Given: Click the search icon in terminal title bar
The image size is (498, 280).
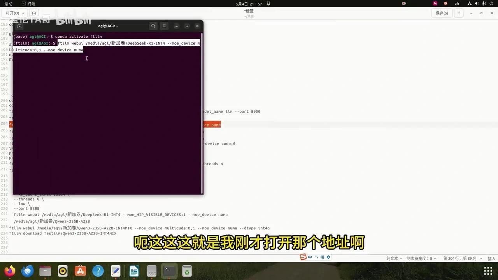Looking at the screenshot, I should tap(153, 26).
